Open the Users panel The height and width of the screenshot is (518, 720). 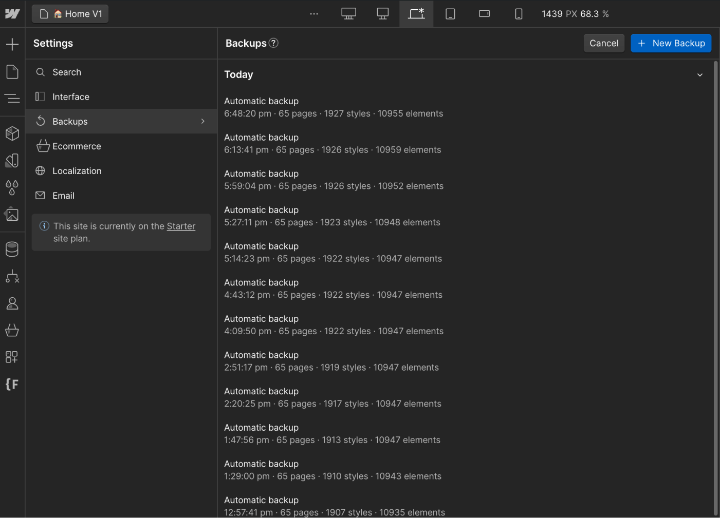(12, 303)
